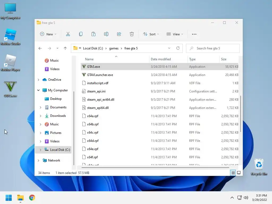272x204 pixels.
Task: Select x64f.rpf file
Action: pos(159,157)
